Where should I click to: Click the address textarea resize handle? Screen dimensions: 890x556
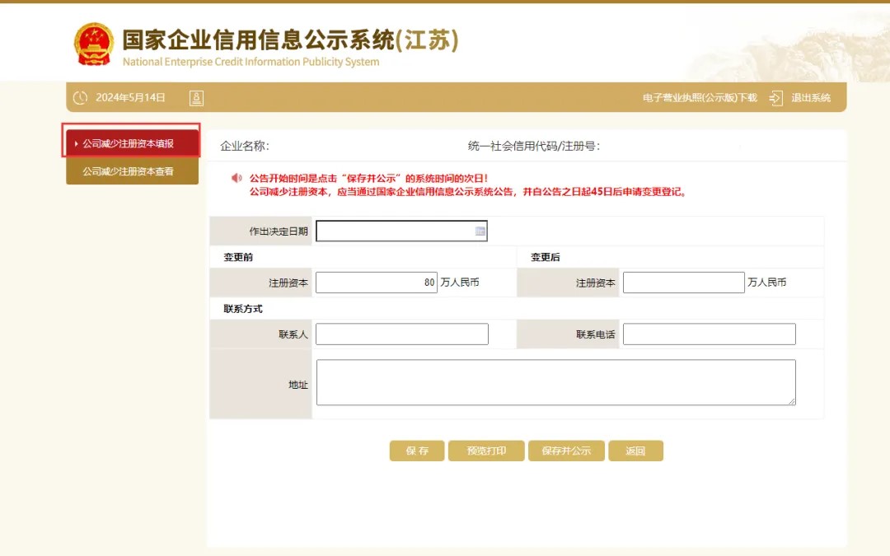click(791, 401)
